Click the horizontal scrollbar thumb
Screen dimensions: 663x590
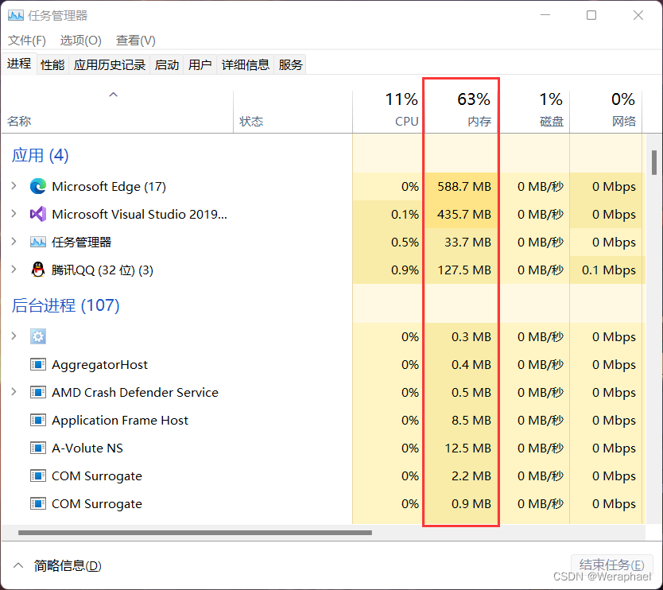(x=195, y=533)
